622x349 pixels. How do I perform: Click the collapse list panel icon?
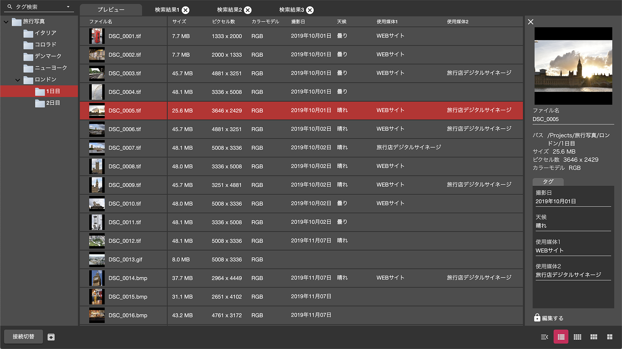pos(544,337)
